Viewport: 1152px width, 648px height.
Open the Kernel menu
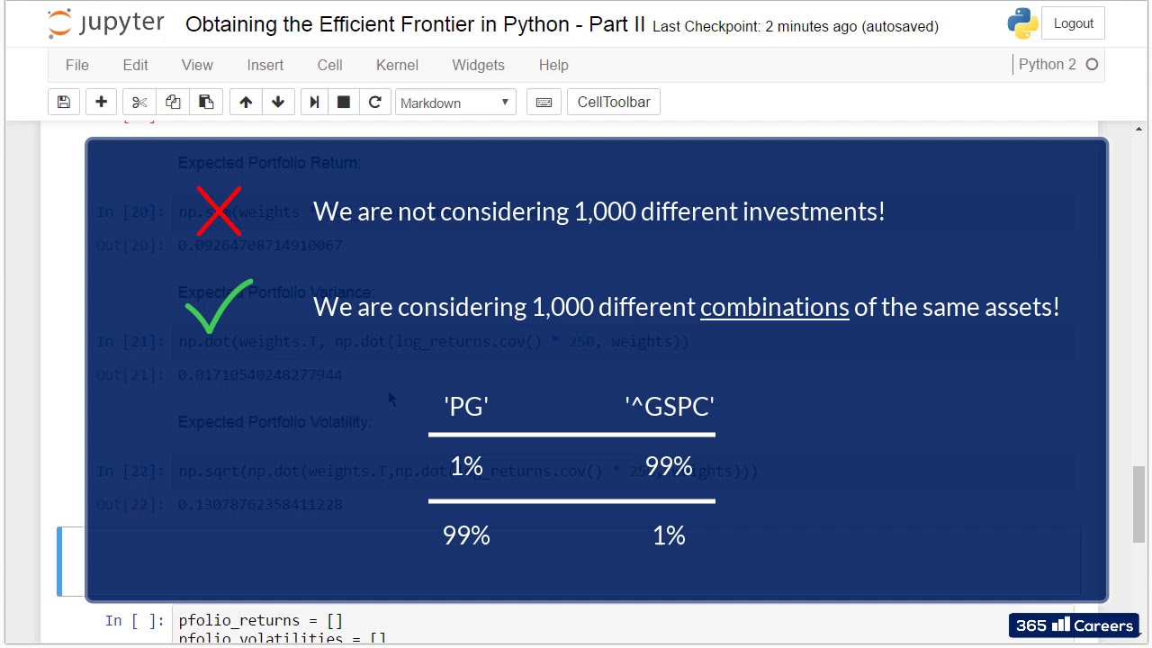point(397,65)
